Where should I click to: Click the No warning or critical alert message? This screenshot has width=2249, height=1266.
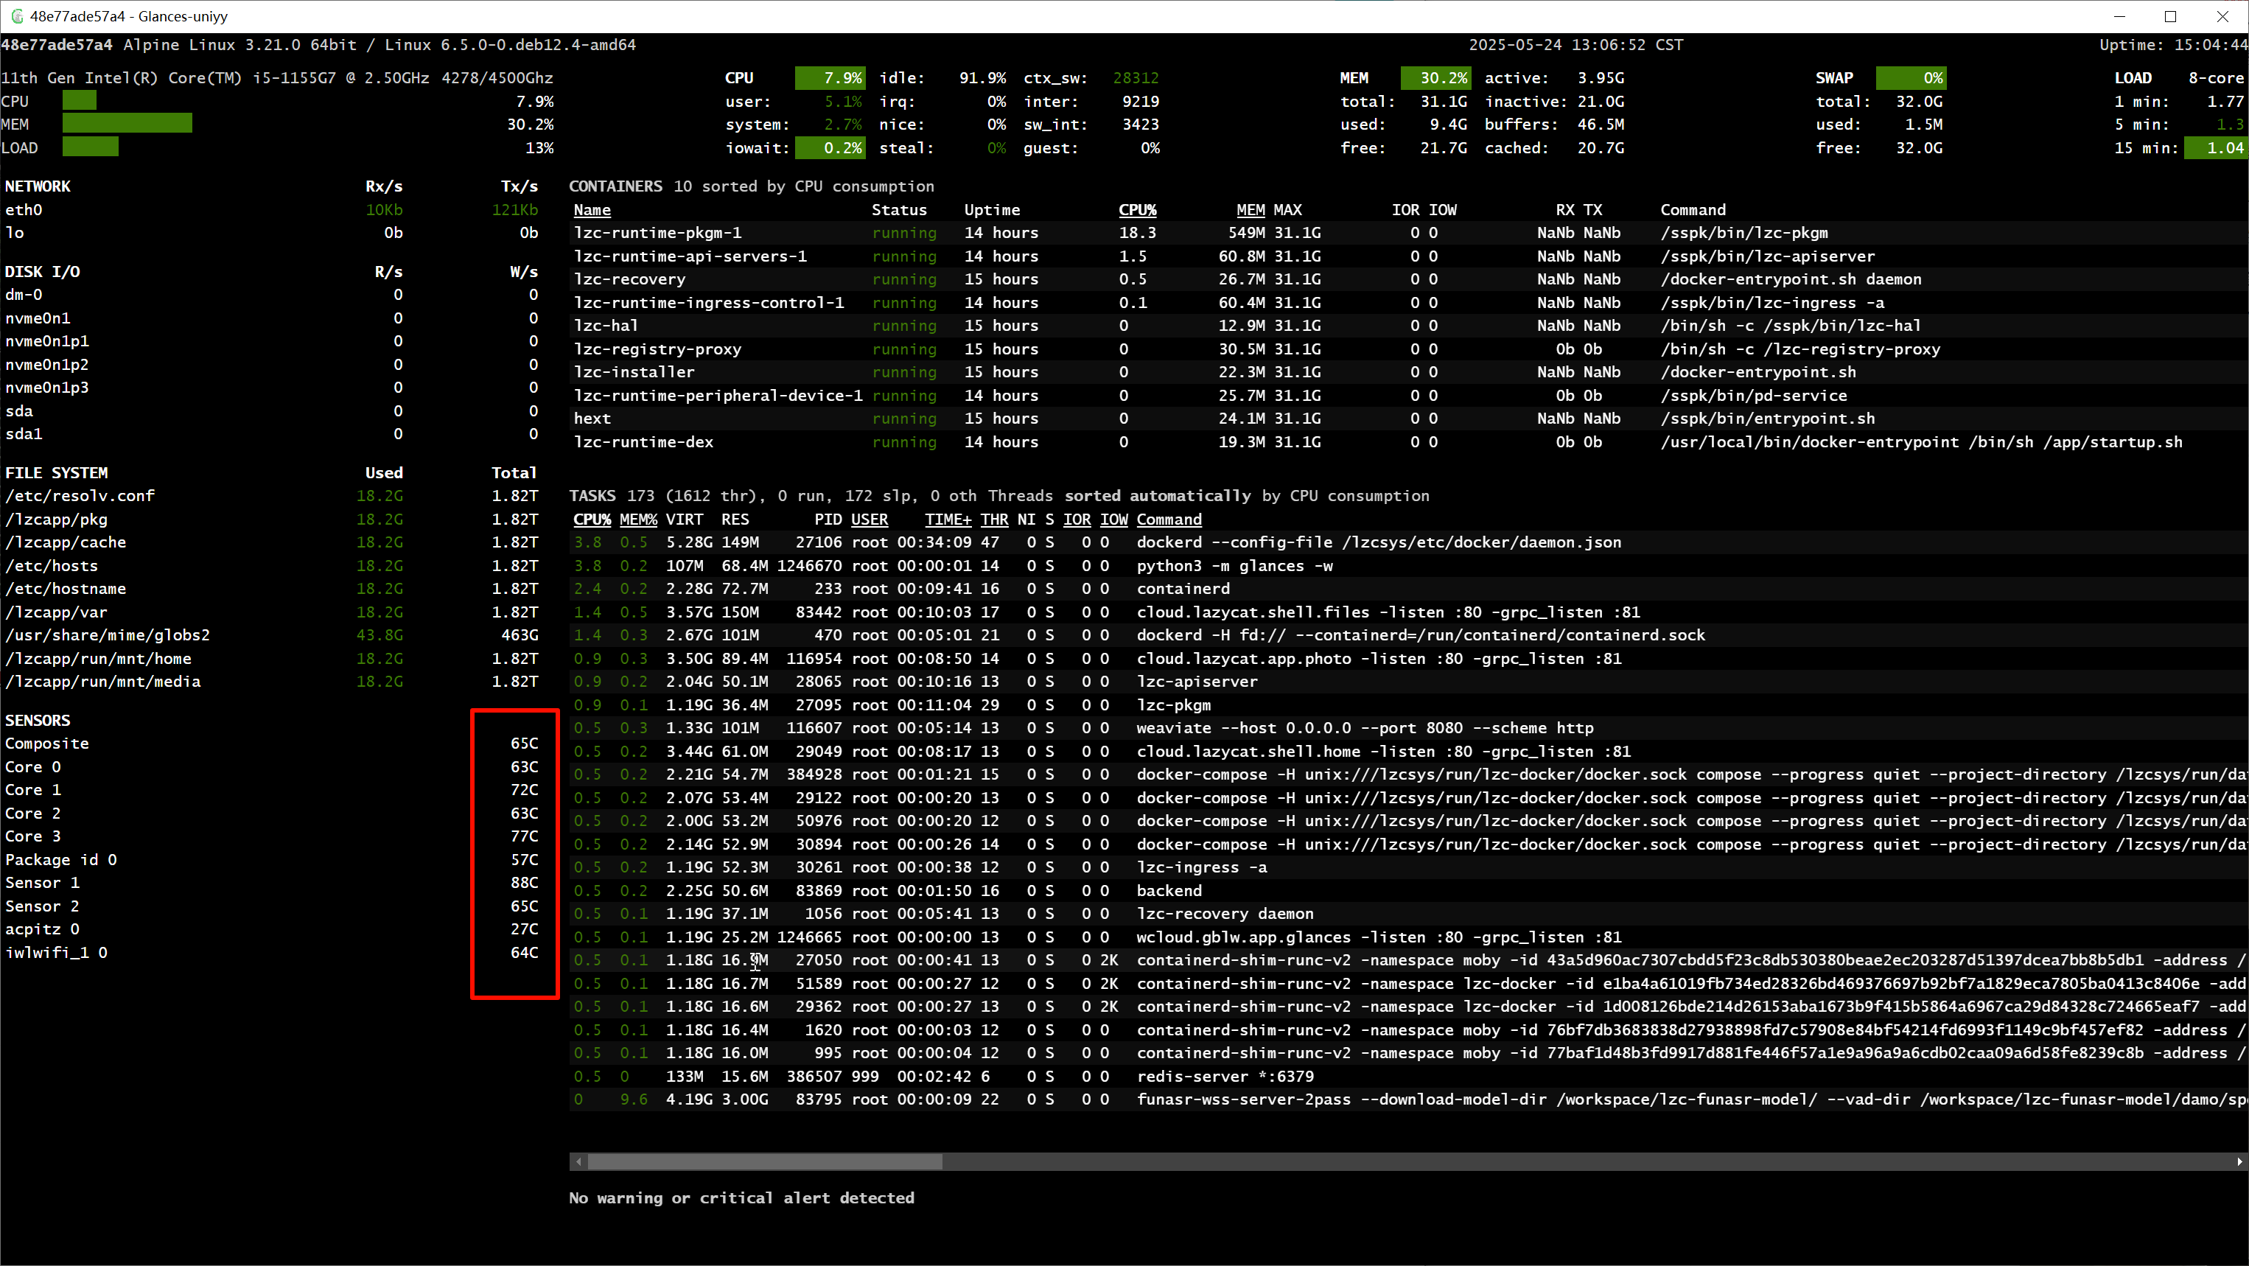click(x=741, y=1198)
